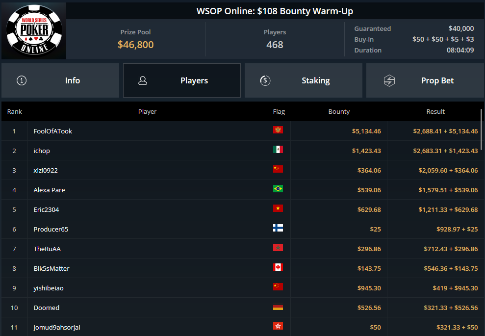Open the Staking tab
Screen dimensions: 485x336
304,80
